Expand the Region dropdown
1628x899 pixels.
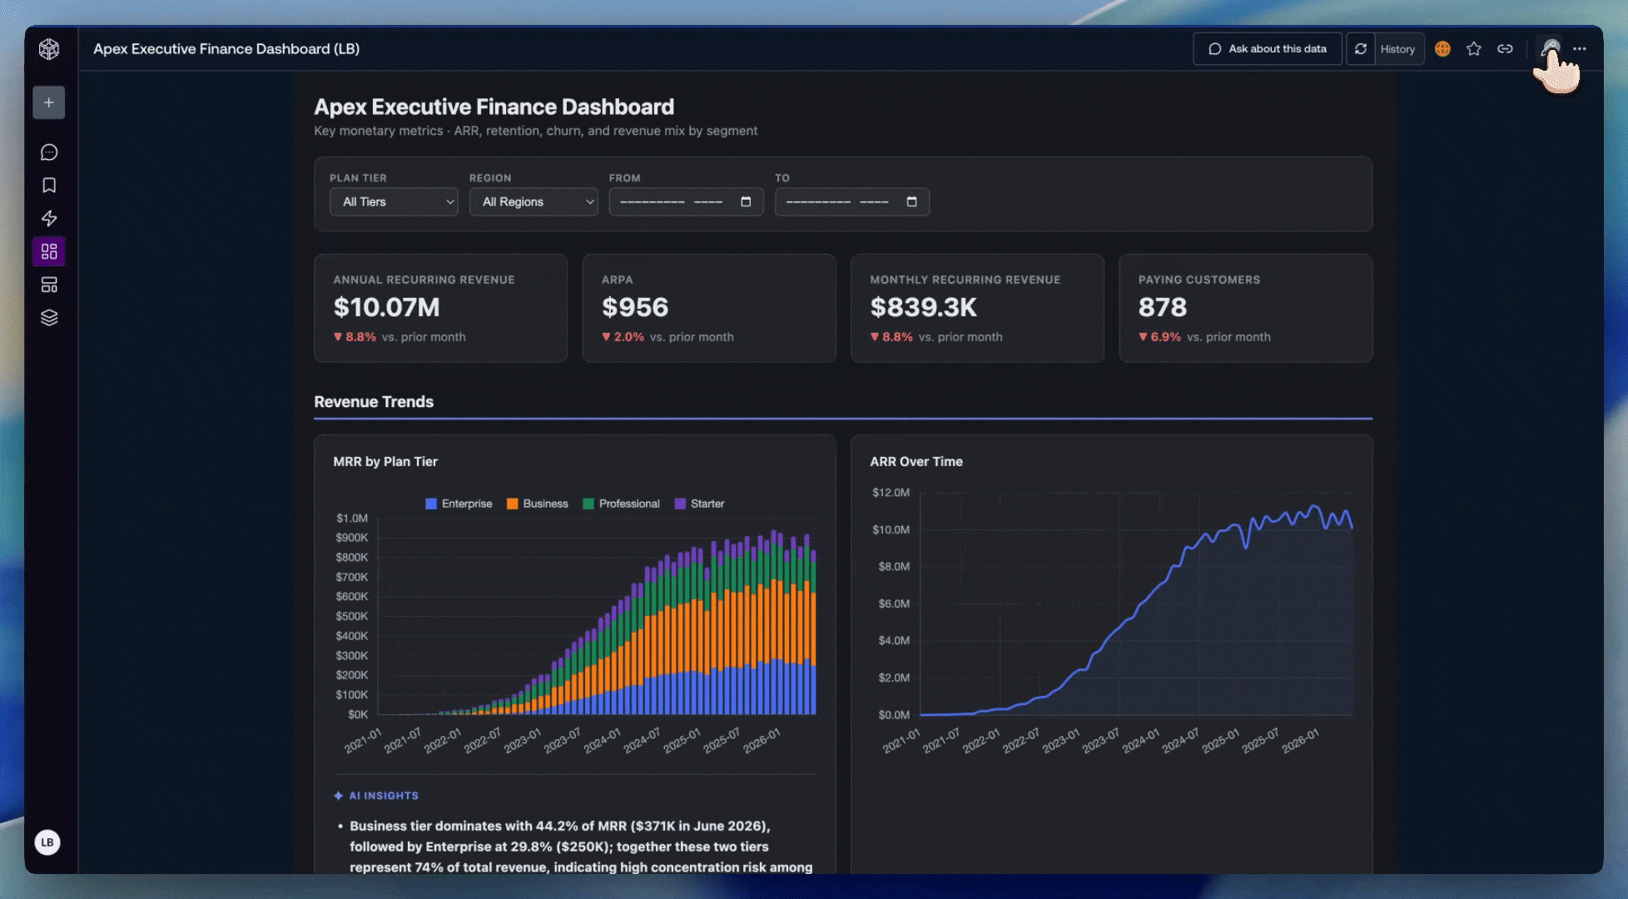tap(534, 201)
